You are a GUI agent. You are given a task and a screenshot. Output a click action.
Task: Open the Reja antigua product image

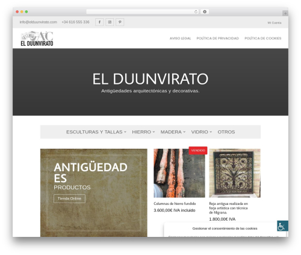[x=235, y=173]
